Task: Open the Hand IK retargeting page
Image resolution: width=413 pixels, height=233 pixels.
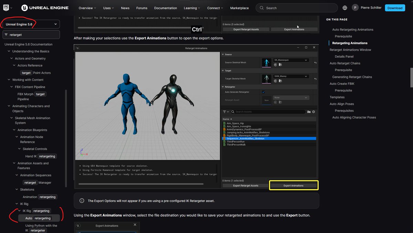Action: (x=41, y=156)
